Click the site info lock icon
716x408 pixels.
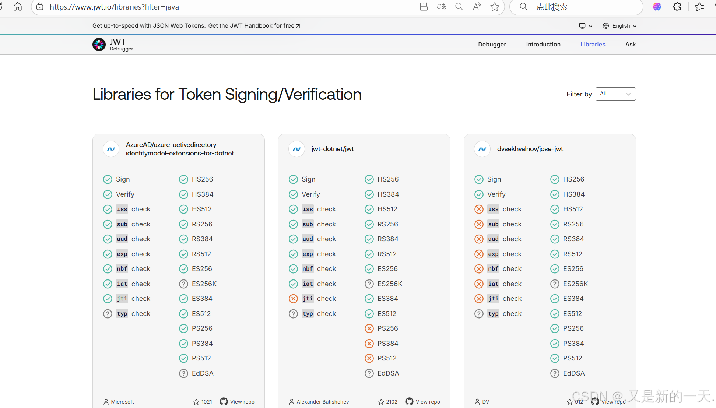coord(40,7)
